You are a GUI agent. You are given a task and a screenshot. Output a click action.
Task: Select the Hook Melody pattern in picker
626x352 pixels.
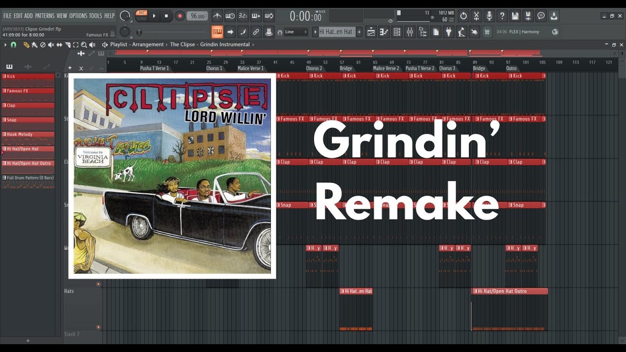(28, 134)
